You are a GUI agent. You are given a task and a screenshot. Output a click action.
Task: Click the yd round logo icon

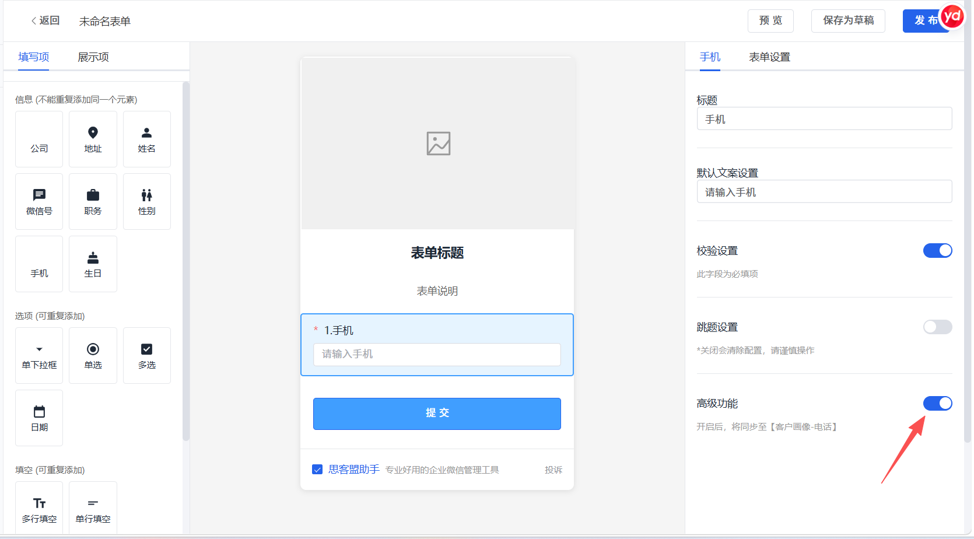(952, 17)
